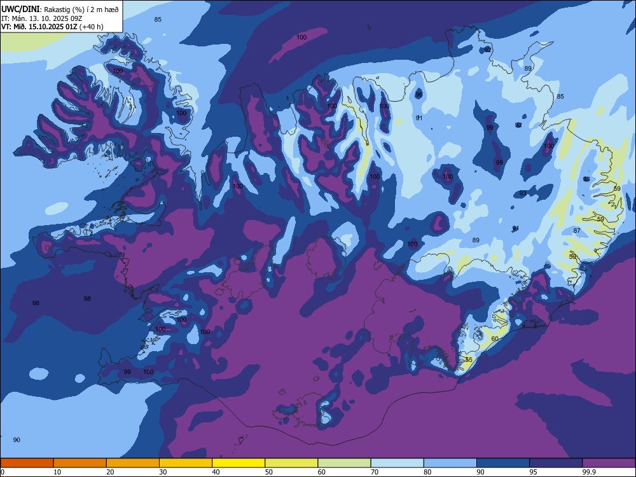The height and width of the screenshot is (477, 636).
Task: Click the purple 99.9+ legend swatch
Action: (609, 463)
